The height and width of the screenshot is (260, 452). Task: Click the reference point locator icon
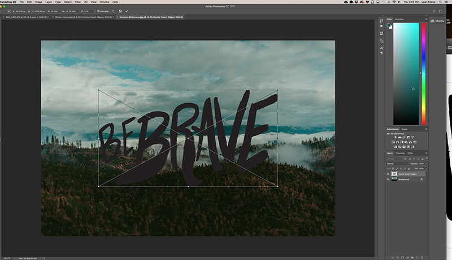click(x=9, y=11)
